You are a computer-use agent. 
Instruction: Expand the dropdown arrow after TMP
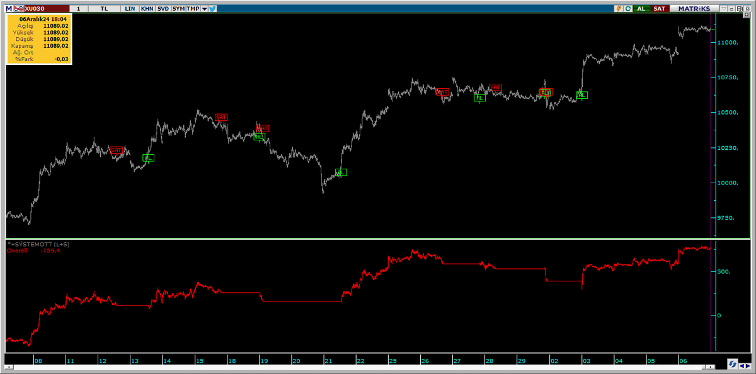(x=204, y=9)
